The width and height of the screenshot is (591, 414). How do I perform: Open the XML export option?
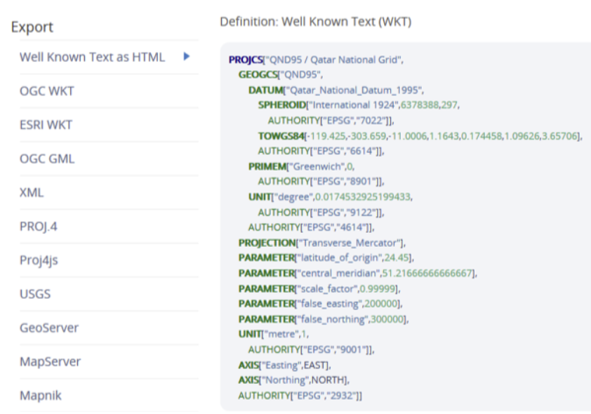(32, 192)
